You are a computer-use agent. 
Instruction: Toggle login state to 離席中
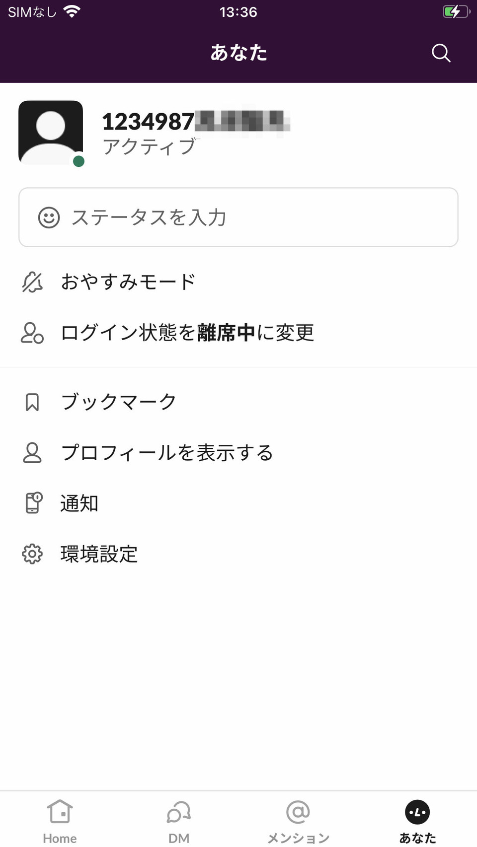187,333
